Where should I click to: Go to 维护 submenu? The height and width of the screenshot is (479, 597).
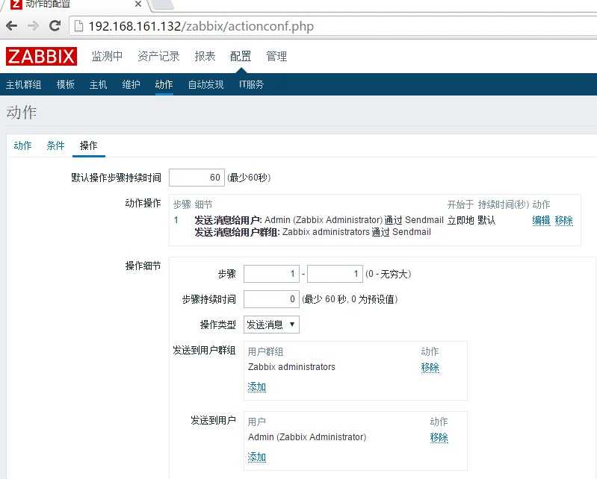tap(131, 84)
